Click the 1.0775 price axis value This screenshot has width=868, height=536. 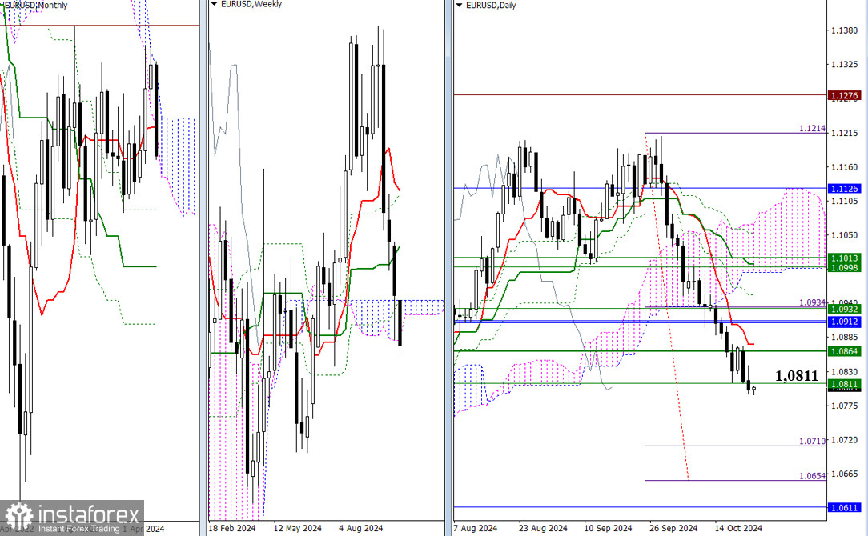[x=845, y=406]
